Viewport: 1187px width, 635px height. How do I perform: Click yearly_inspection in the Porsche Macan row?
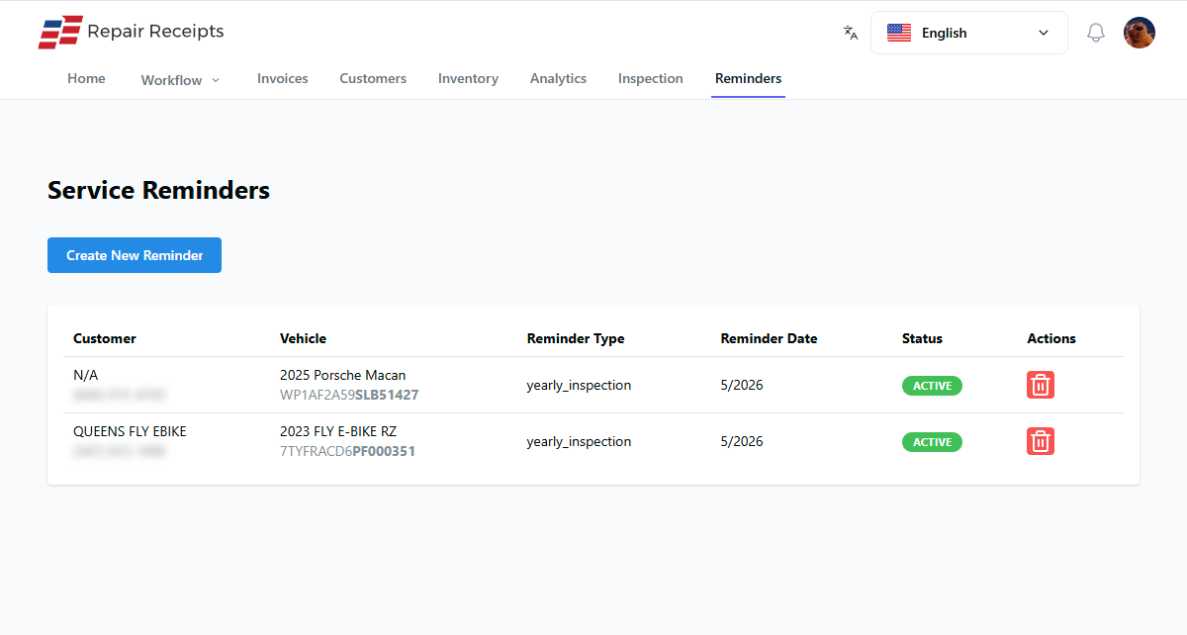579,385
